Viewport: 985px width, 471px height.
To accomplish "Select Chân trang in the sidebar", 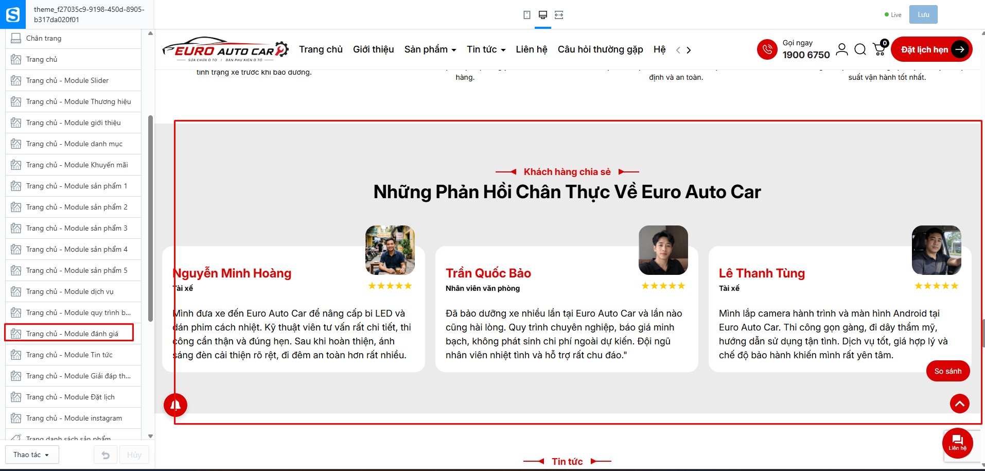I will (73, 38).
